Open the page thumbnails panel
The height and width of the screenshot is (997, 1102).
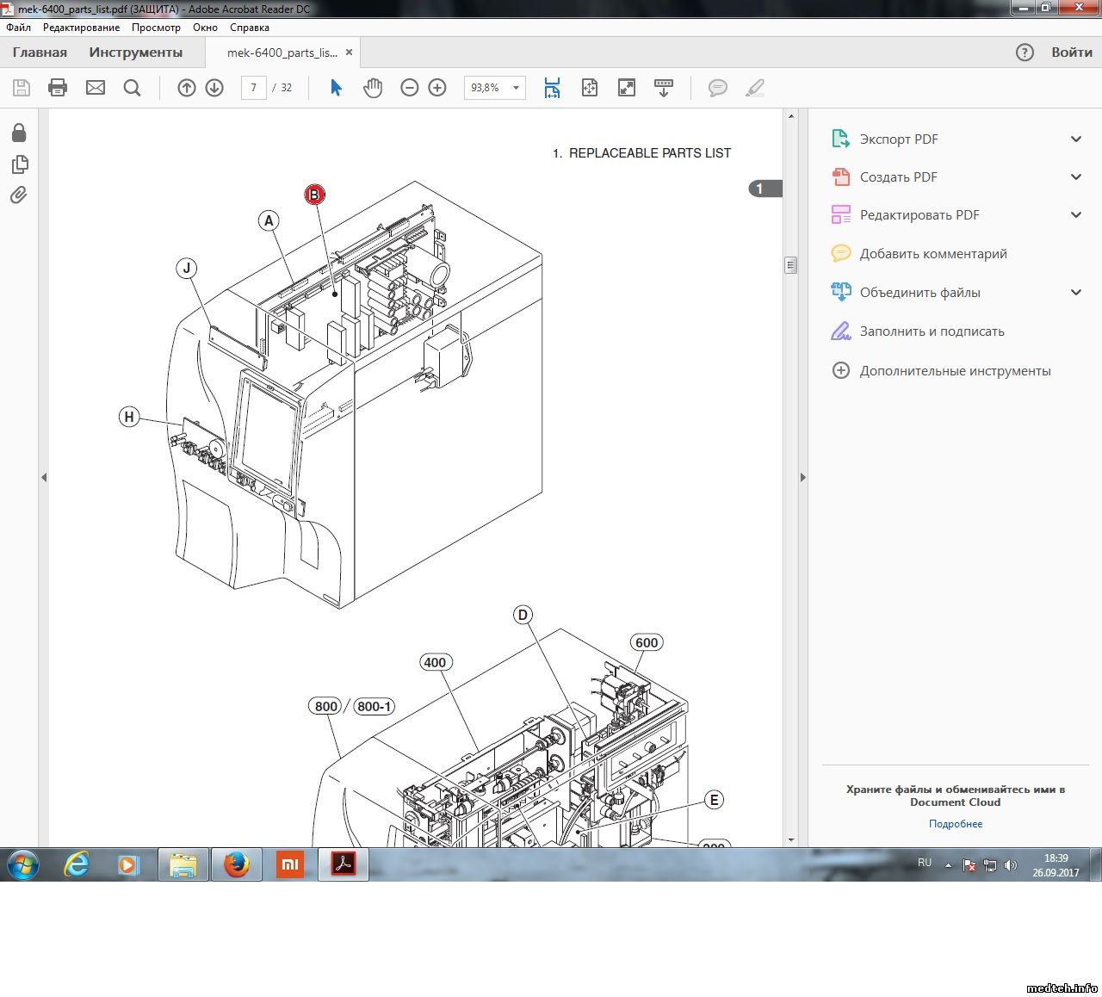click(19, 164)
